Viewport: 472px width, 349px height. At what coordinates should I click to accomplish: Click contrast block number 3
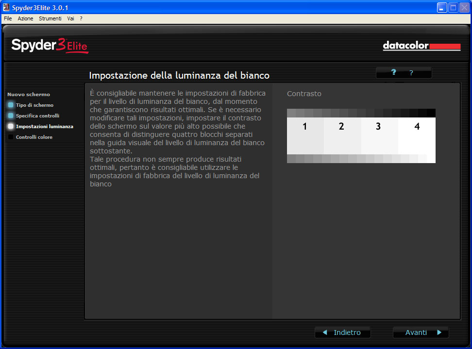click(379, 136)
